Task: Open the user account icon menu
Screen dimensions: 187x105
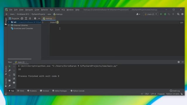Action: (x=138, y=14)
